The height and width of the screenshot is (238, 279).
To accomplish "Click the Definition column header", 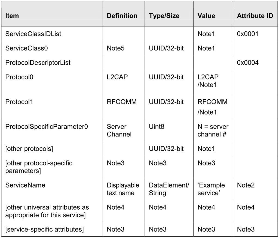I will [122, 16].
